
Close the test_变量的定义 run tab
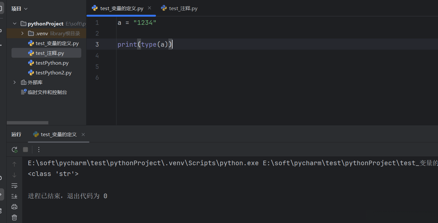click(83, 135)
